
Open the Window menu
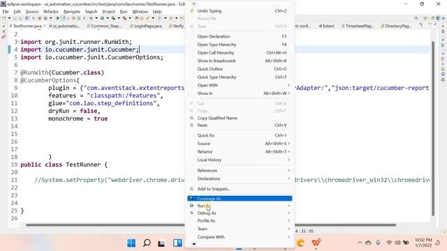[x=140, y=12]
